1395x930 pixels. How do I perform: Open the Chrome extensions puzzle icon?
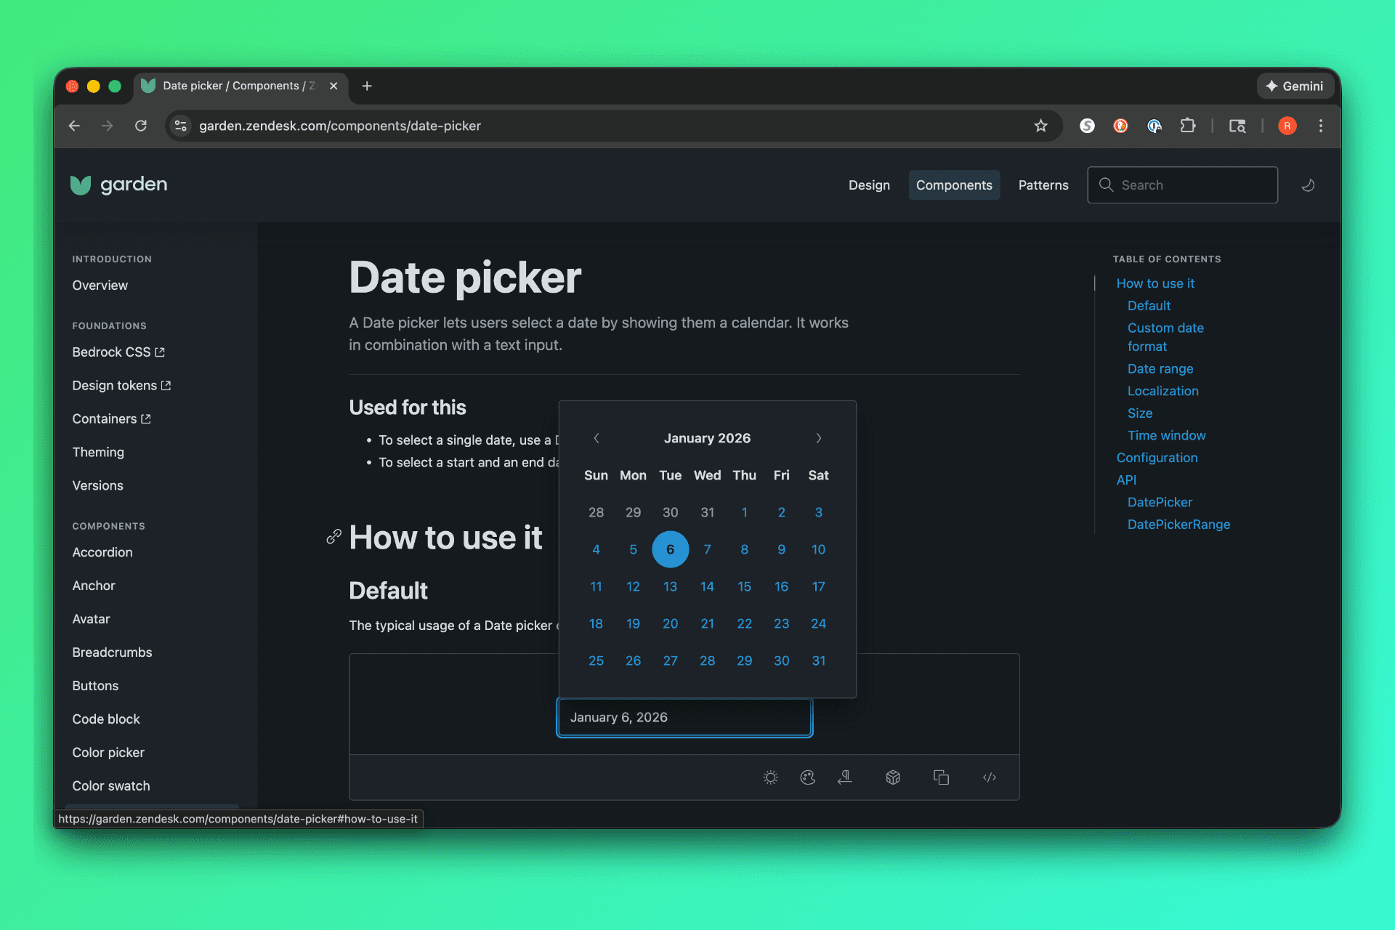click(x=1187, y=126)
